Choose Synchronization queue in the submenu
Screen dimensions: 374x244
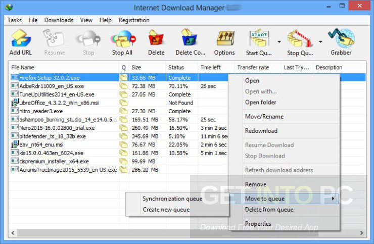pyautogui.click(x=172, y=199)
